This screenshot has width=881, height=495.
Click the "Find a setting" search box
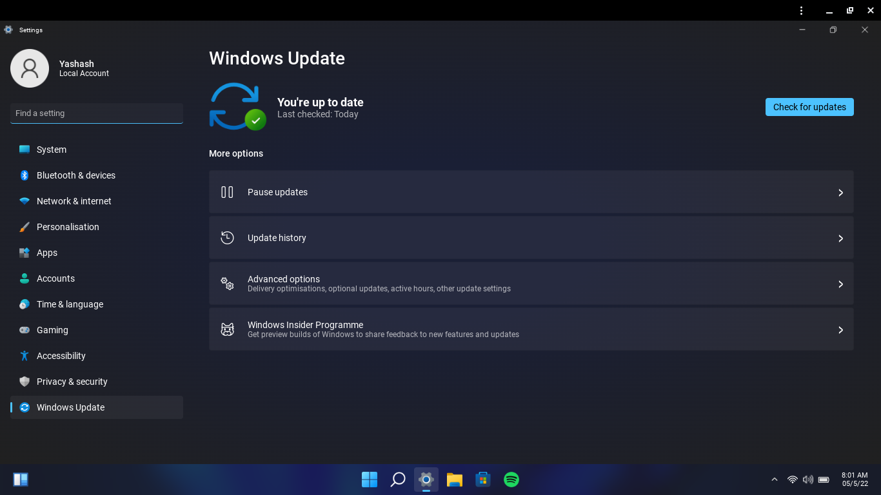pos(96,113)
